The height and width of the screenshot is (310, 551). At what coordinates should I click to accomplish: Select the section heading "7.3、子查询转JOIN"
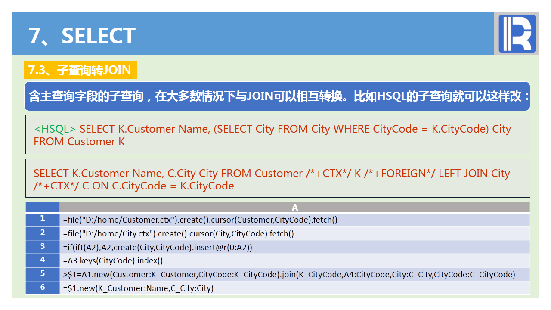80,70
